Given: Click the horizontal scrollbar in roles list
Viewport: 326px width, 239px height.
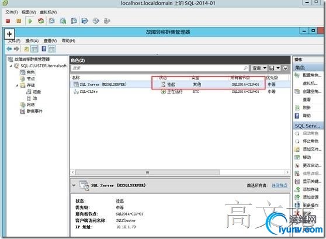Looking at the screenshot, I should point(147,172).
